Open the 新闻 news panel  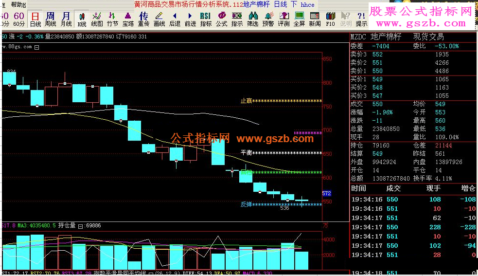coord(315,19)
